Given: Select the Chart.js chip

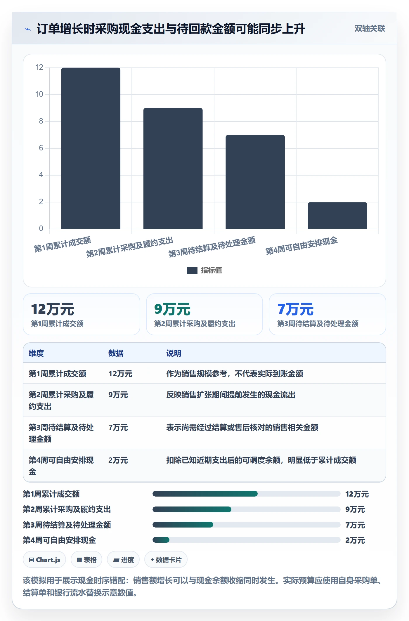Looking at the screenshot, I should click(44, 560).
